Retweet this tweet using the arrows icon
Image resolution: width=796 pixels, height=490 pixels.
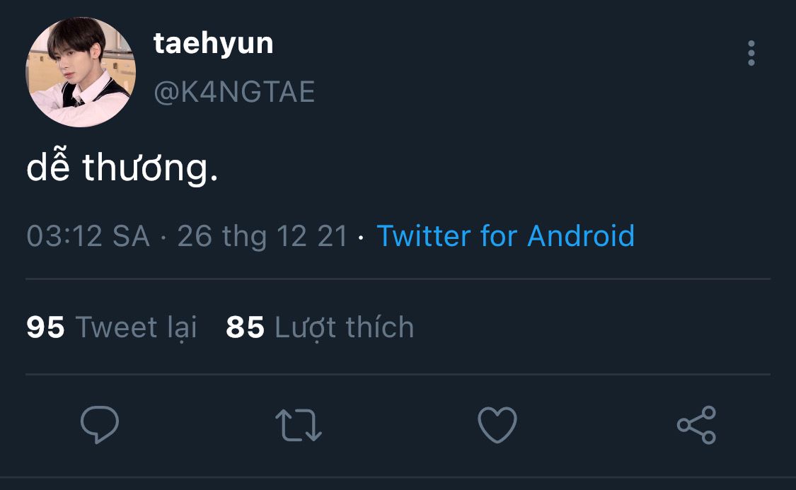[x=299, y=425]
